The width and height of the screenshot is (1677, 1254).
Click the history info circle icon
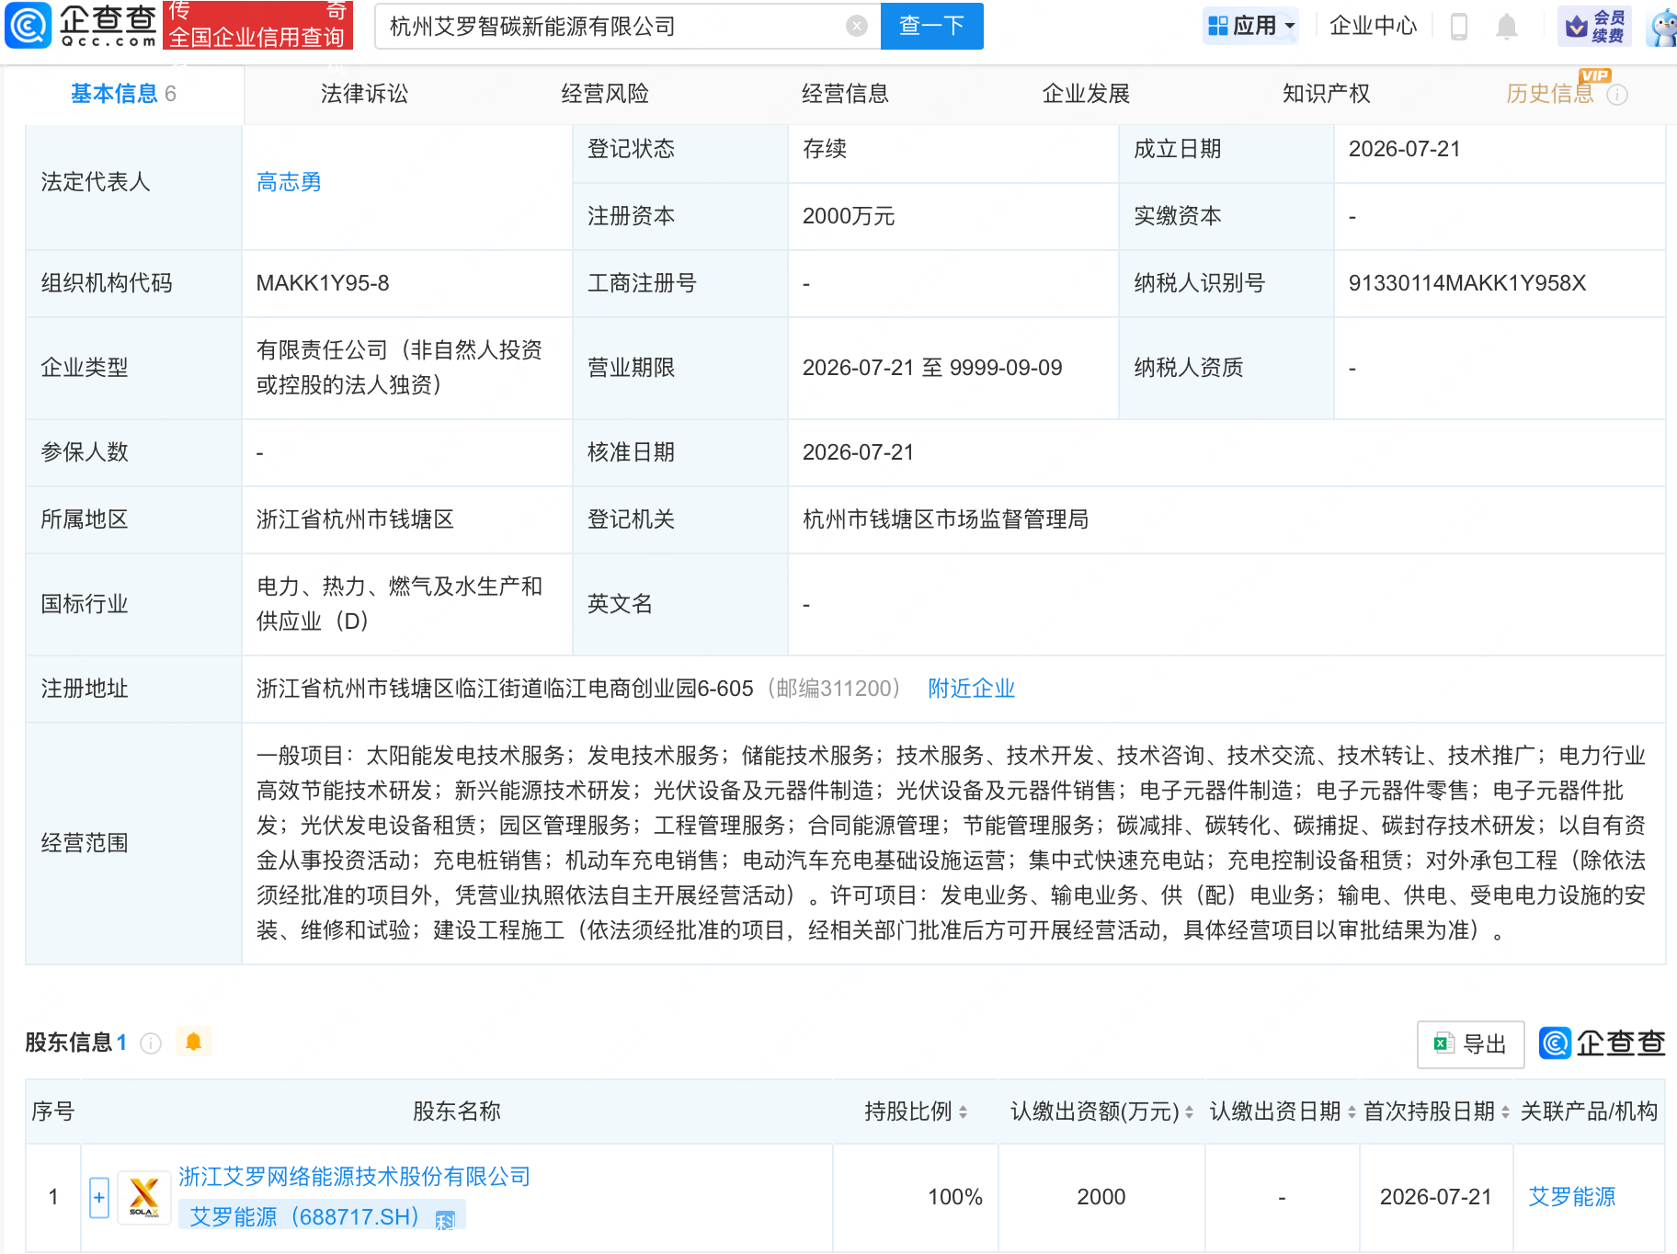[x=1617, y=95]
